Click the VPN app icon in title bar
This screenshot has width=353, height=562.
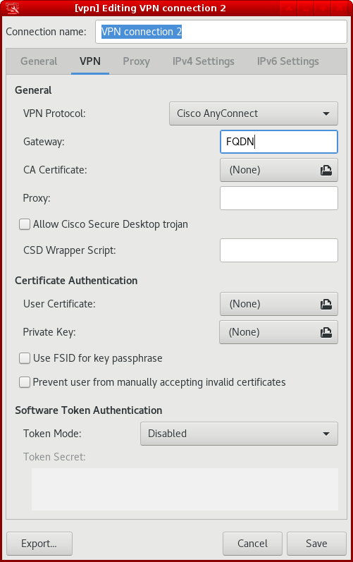tap(12, 8)
